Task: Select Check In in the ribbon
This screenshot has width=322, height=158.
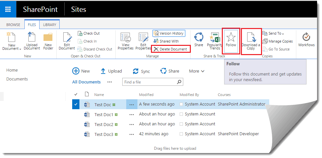Action: click(87, 41)
